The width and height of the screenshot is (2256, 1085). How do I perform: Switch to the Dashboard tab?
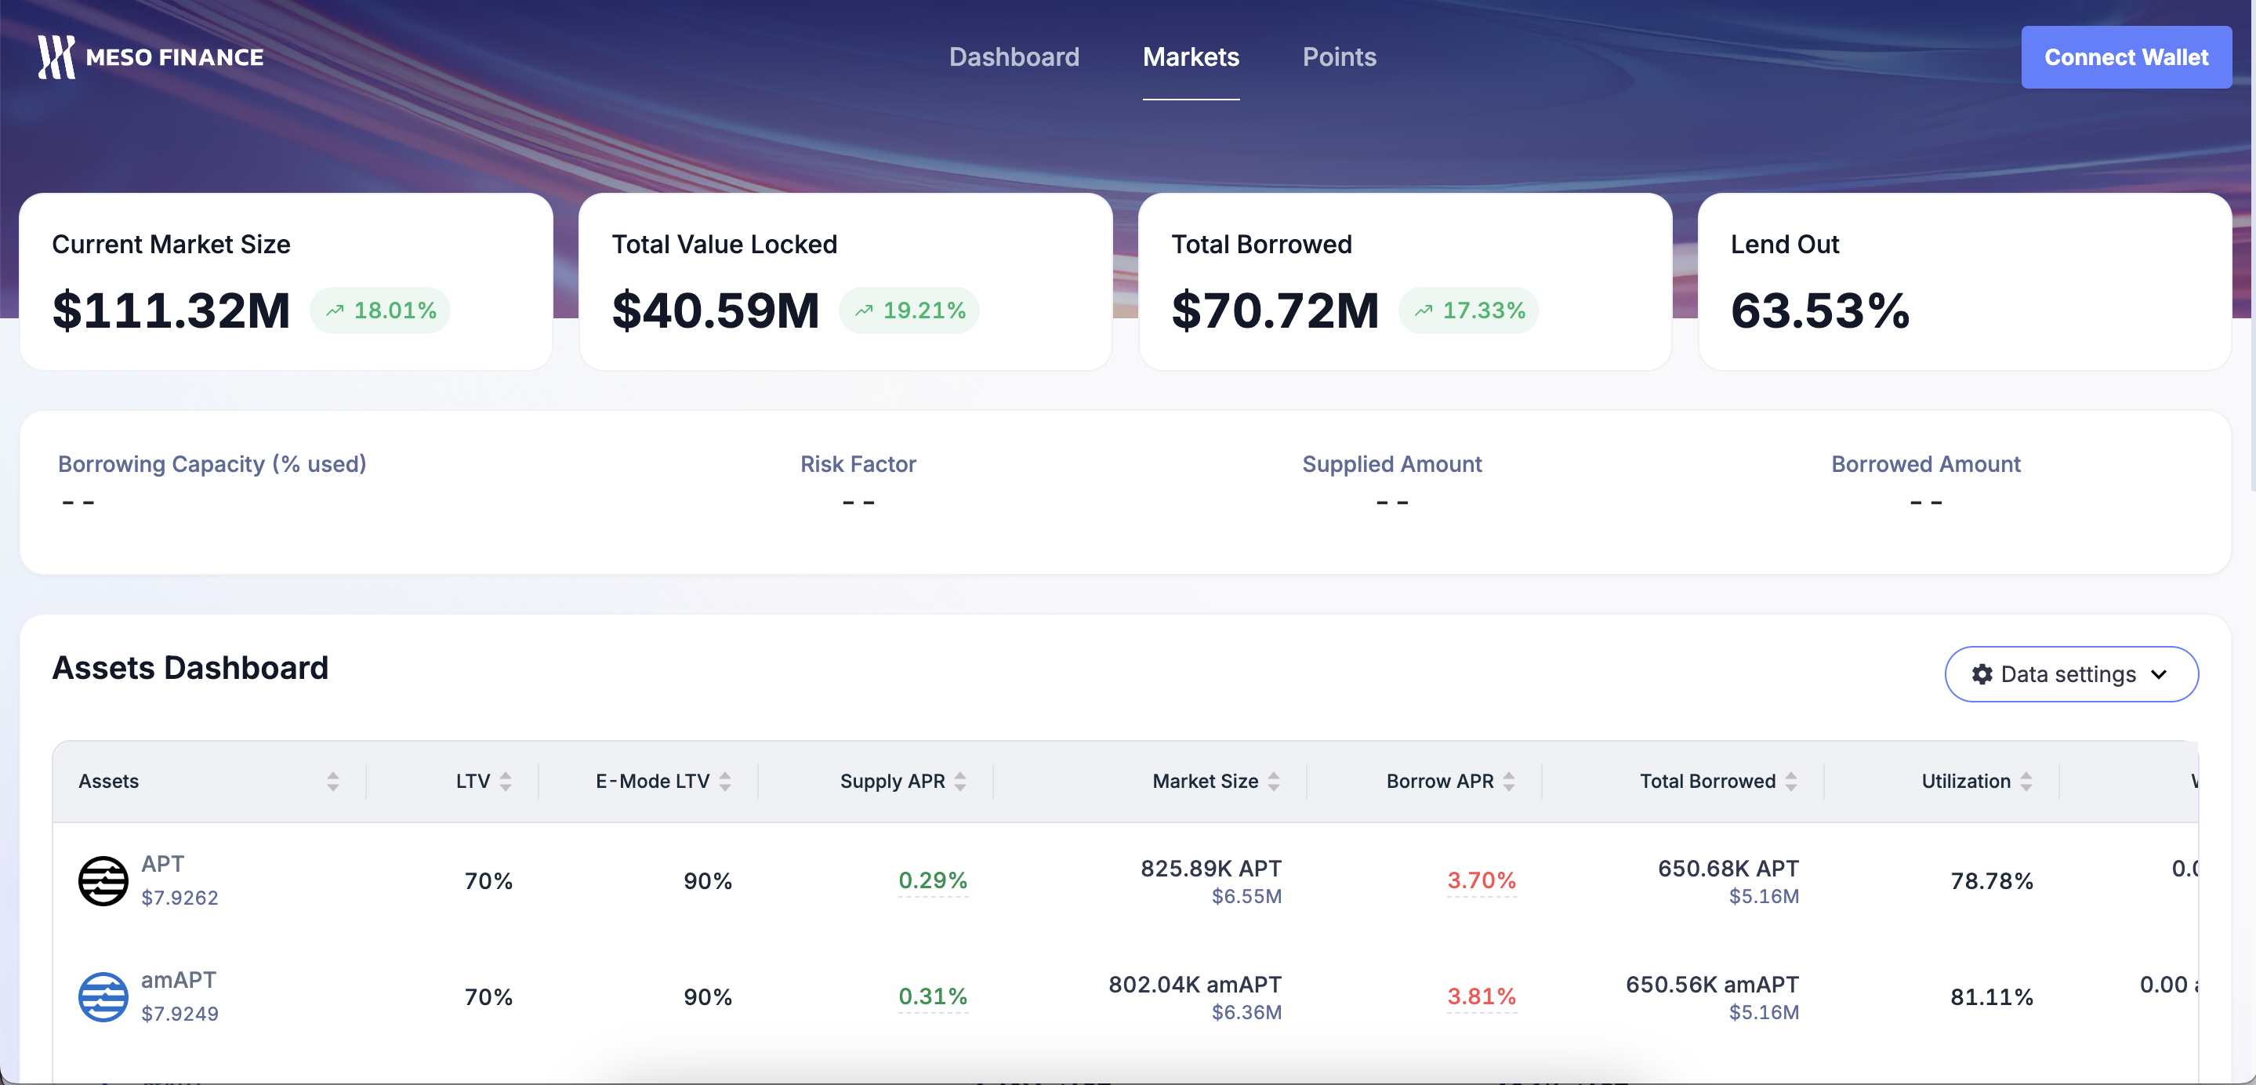[1014, 57]
